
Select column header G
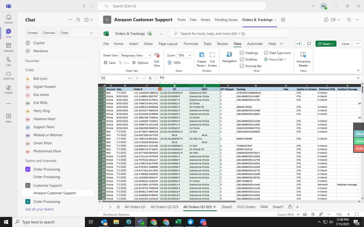coord(256,86)
